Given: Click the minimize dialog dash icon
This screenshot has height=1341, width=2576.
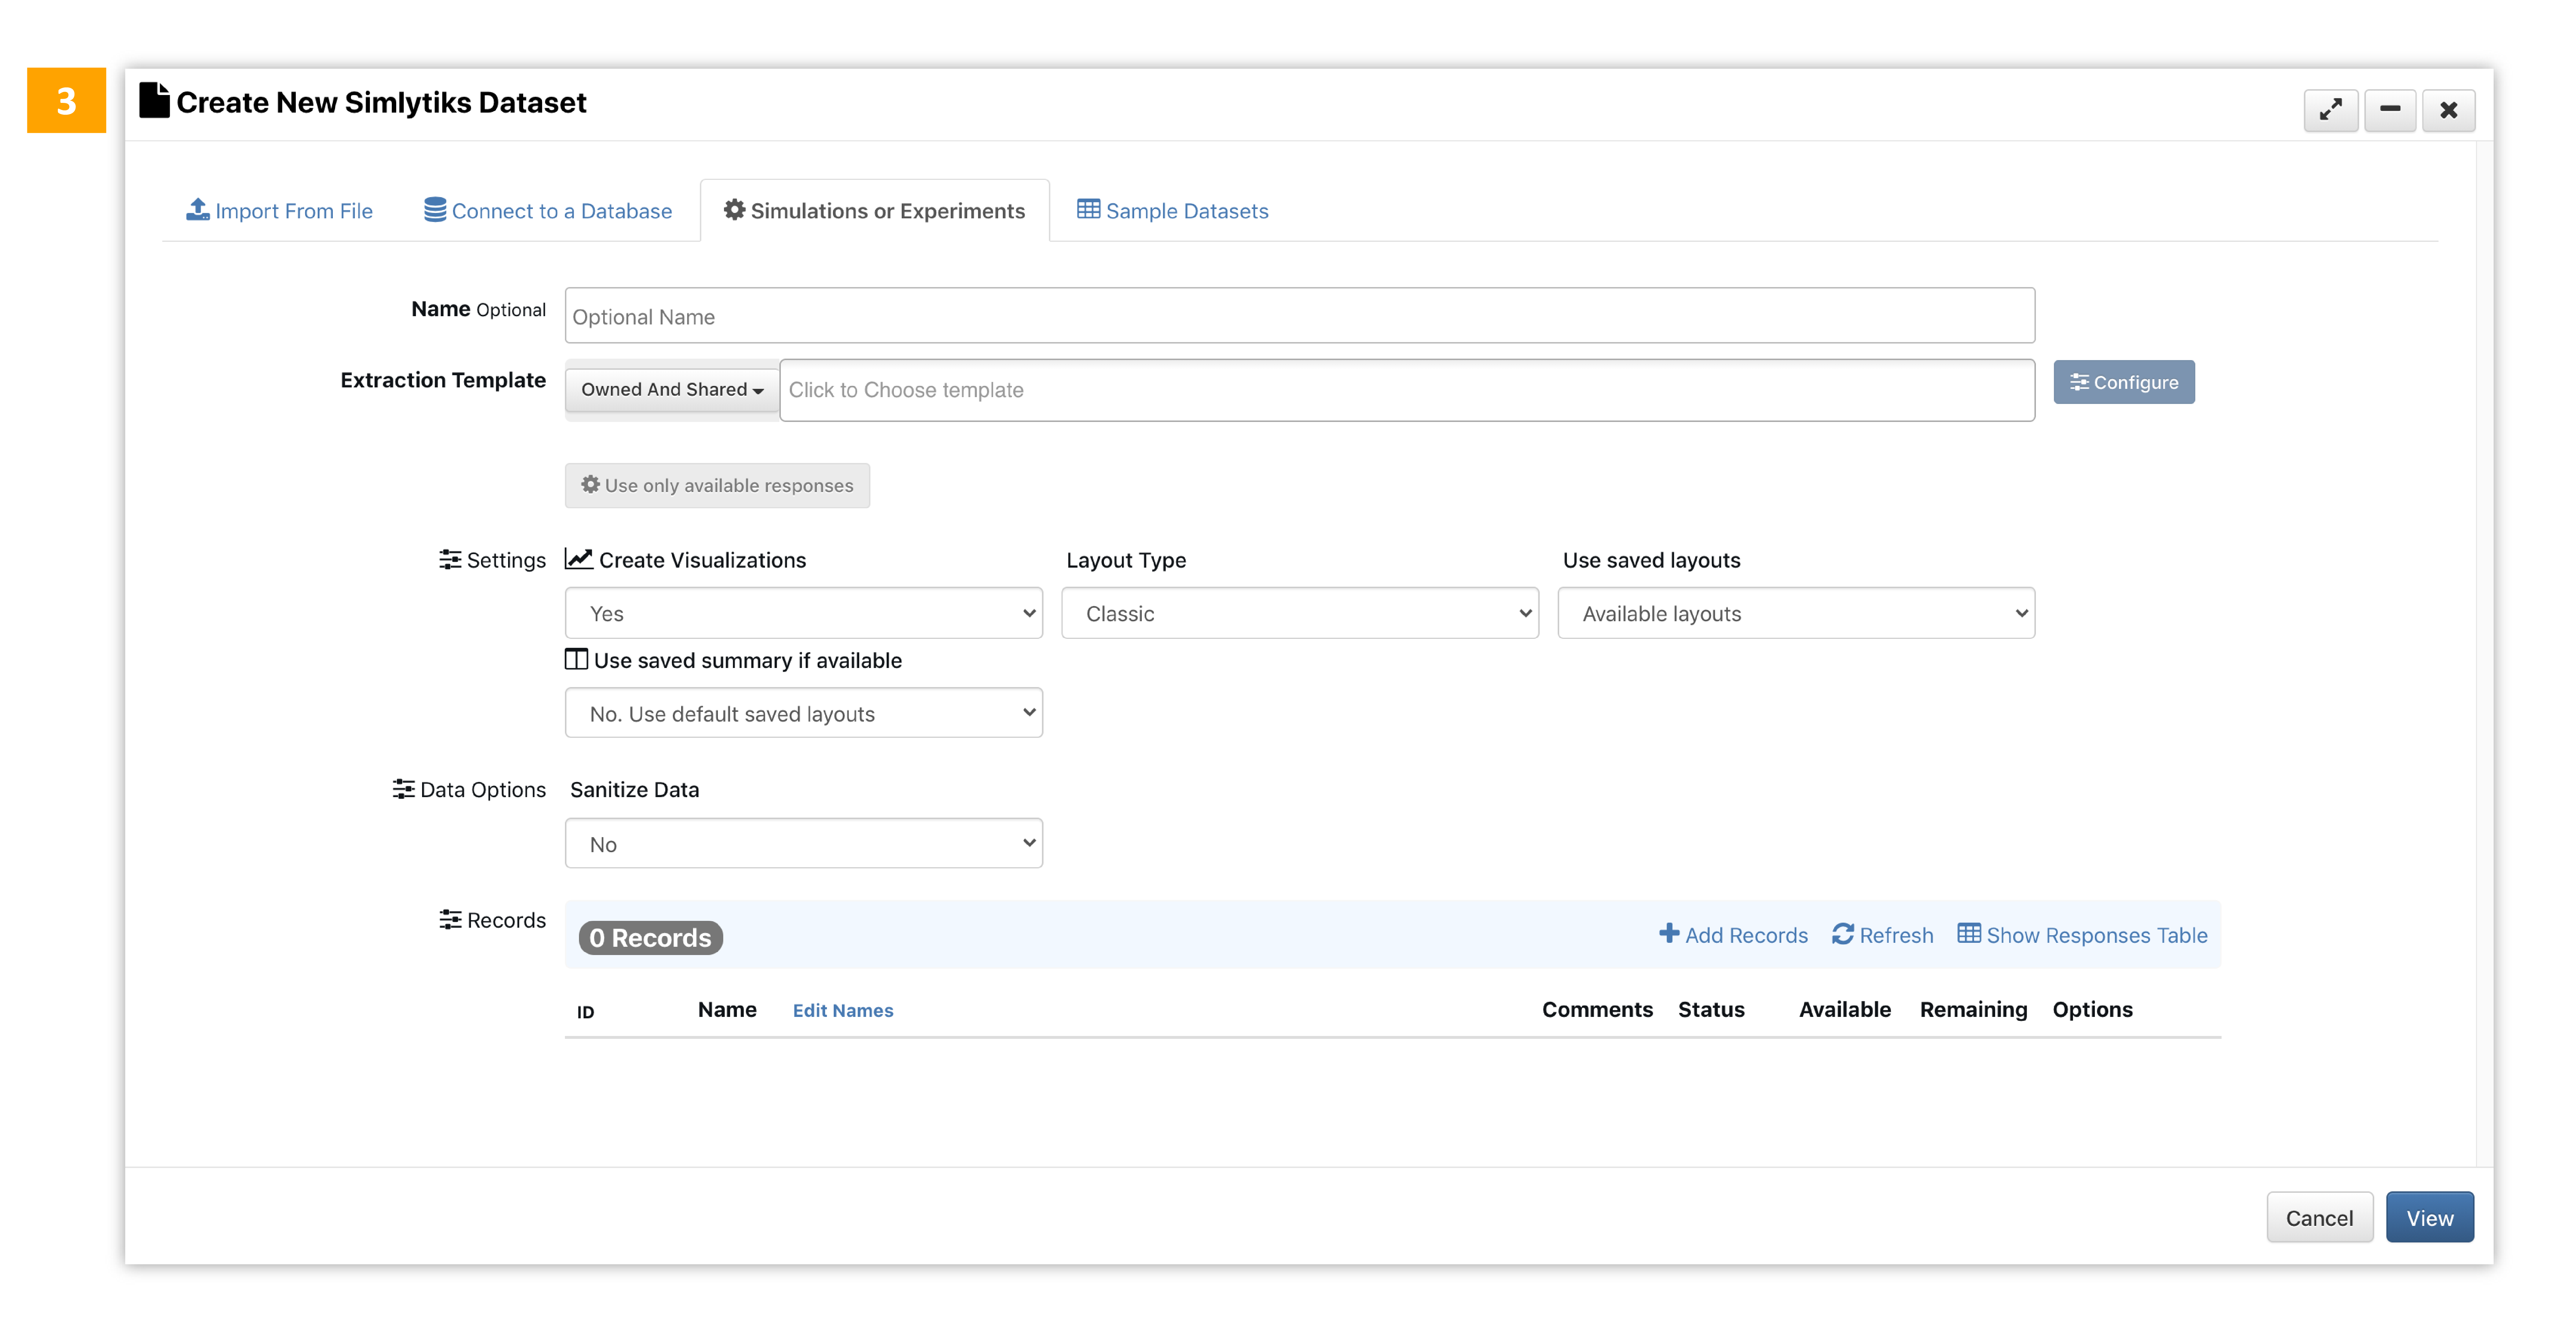Looking at the screenshot, I should tap(2390, 110).
